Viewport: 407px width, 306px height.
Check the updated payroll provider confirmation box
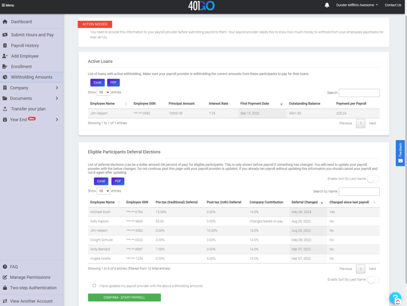[94, 286]
